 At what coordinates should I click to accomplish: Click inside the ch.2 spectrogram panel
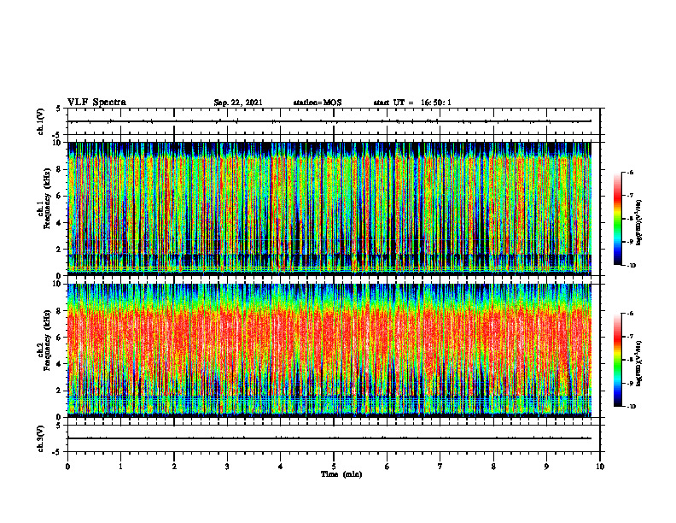tap(329, 350)
